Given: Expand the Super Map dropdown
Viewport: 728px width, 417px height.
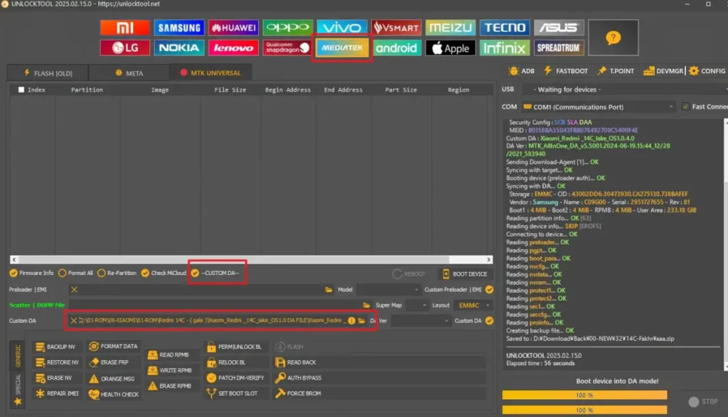Looking at the screenshot, I should coord(417,305).
